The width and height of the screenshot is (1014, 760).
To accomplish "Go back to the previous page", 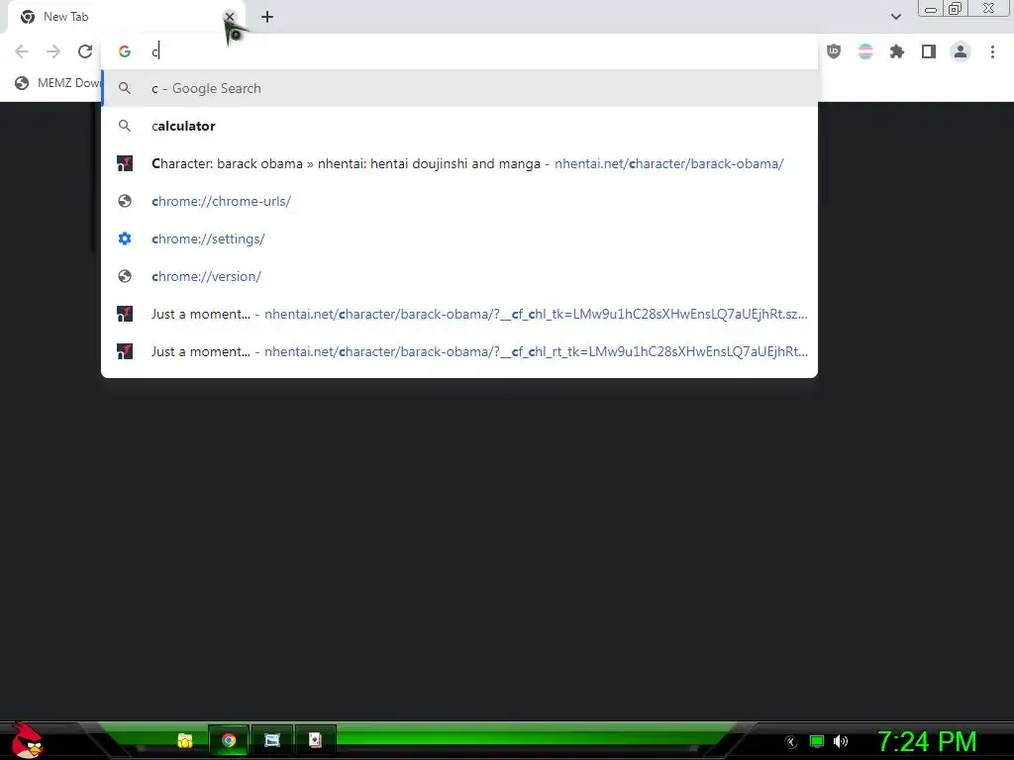I will tap(22, 51).
